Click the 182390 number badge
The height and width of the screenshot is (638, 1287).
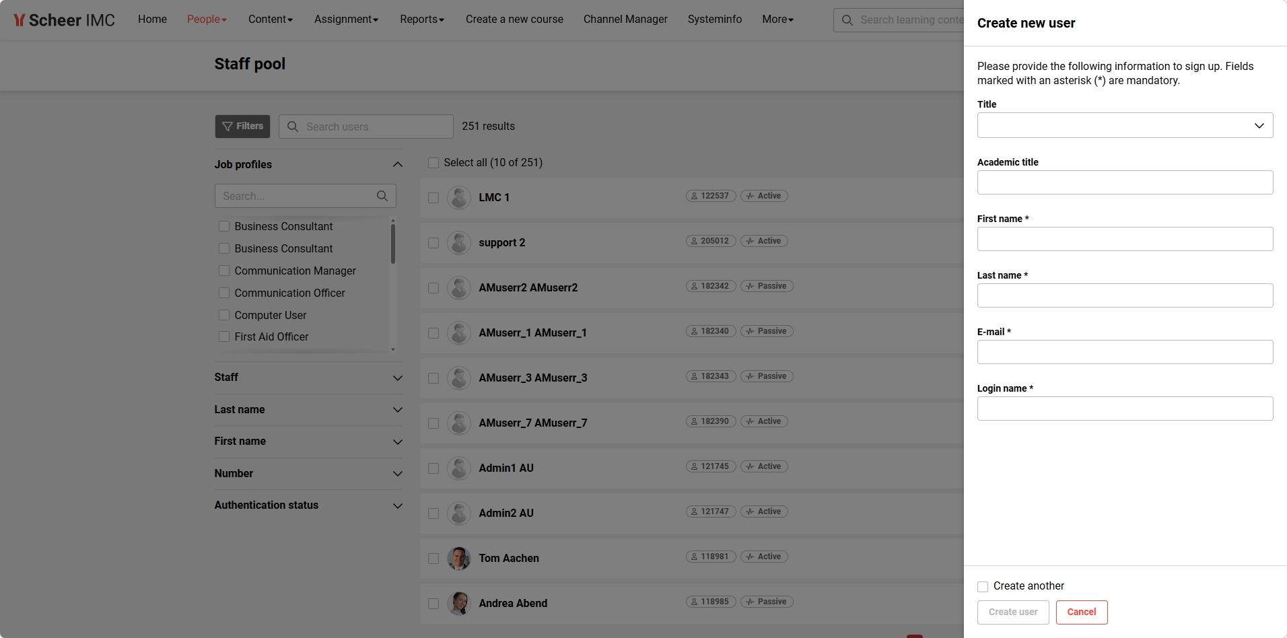pos(711,421)
